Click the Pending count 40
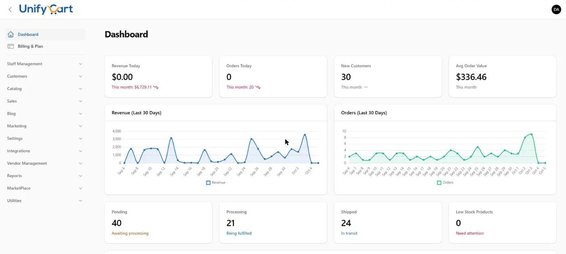The height and width of the screenshot is (254, 566). [x=116, y=223]
